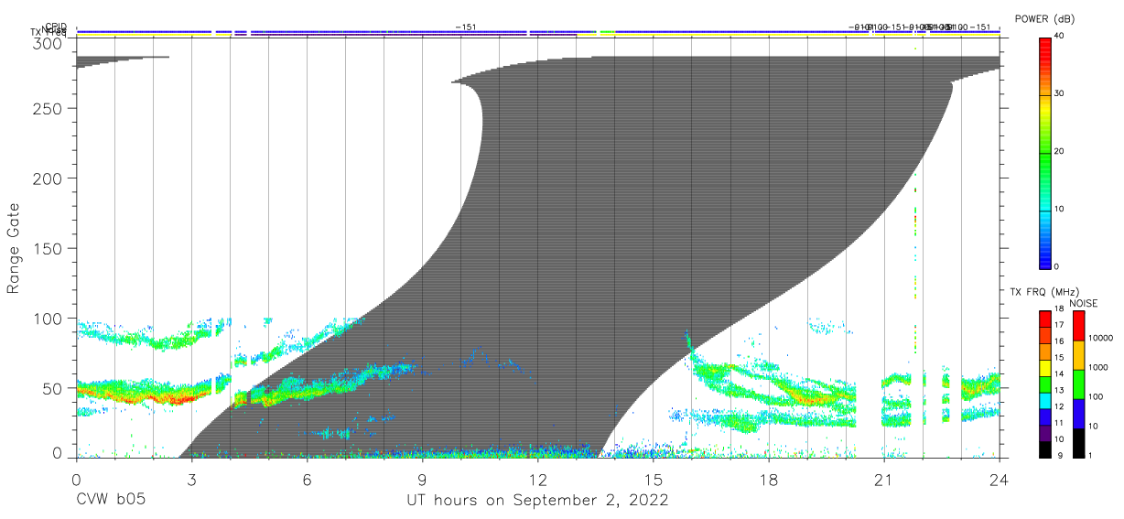Screen dimensions: 1124x519
Task: Click the 18 hour label on time axis
Action: (768, 479)
